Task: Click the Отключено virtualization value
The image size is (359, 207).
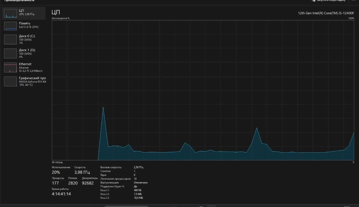Action: coord(141,183)
